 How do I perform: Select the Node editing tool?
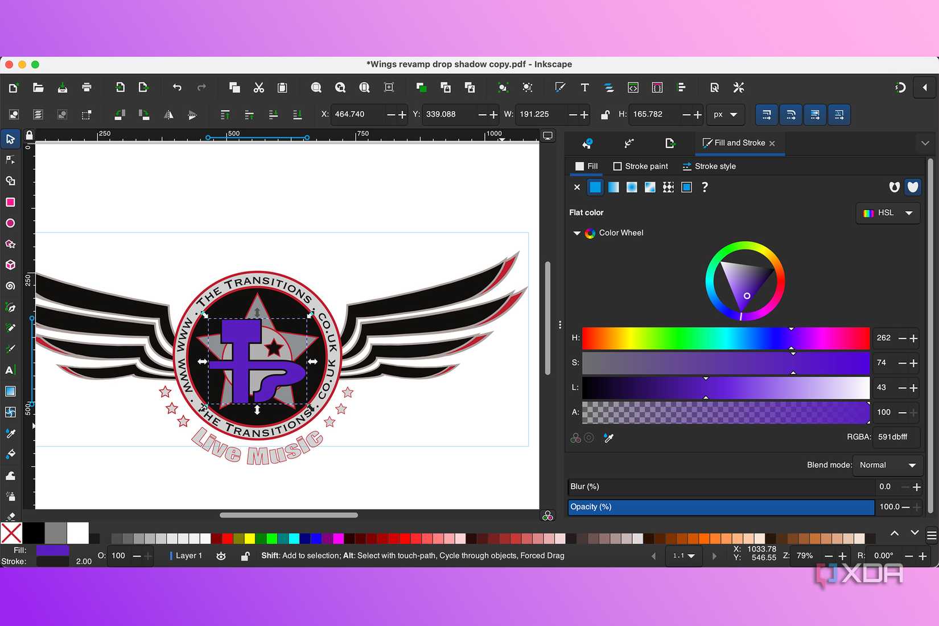[10, 159]
